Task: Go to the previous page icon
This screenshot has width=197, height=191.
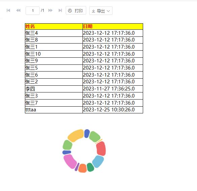Action: [18, 10]
